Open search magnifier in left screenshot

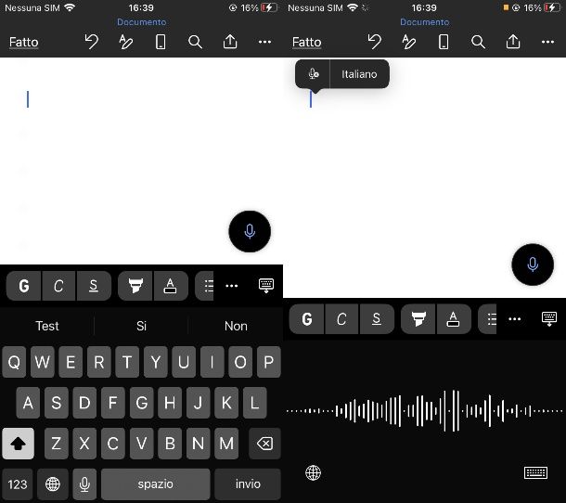coord(195,42)
